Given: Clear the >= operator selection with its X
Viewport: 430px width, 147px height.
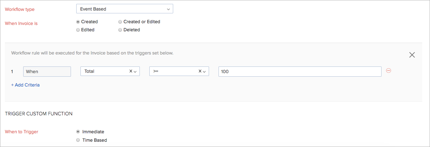Looking at the screenshot, I should coord(200,71).
